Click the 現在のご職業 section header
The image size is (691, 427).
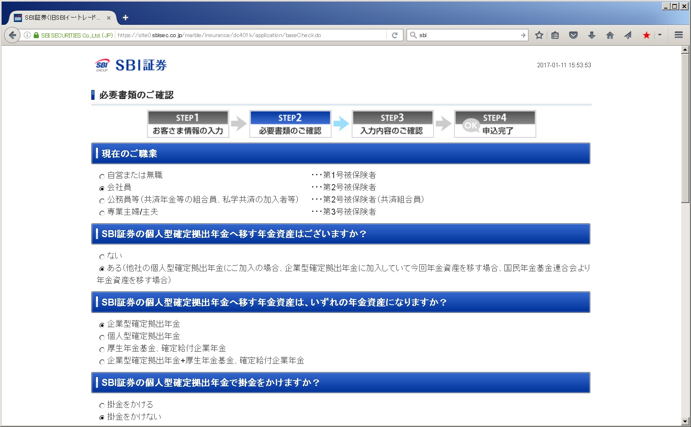[341, 154]
